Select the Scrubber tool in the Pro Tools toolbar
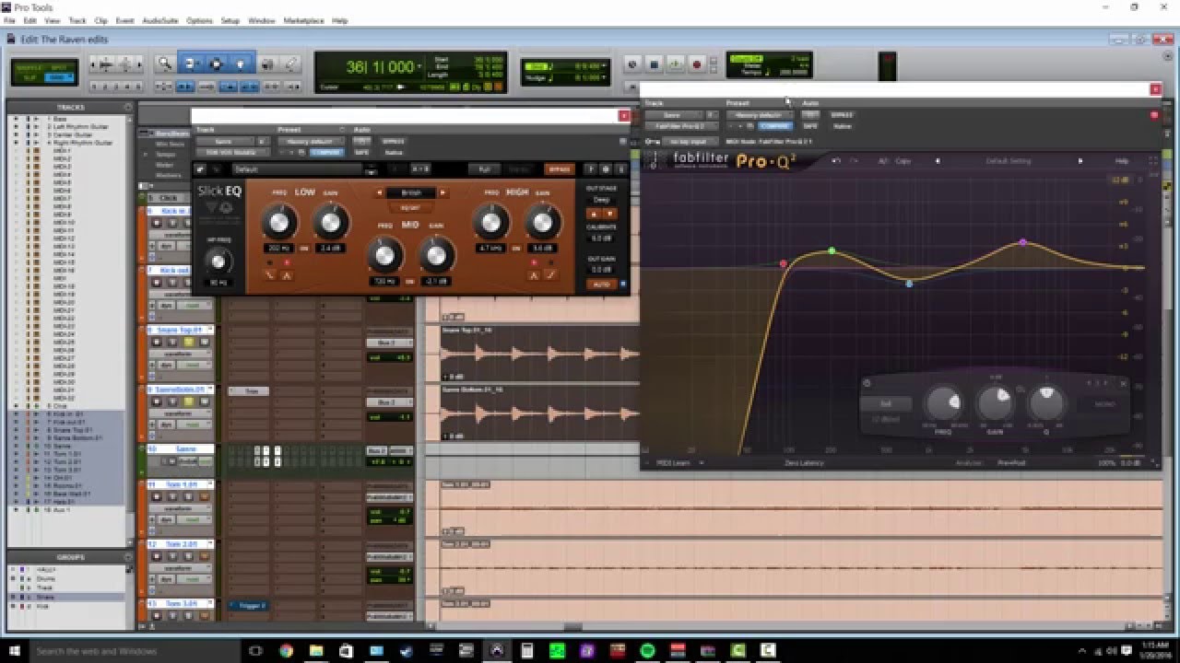This screenshot has width=1180, height=663. 267,64
